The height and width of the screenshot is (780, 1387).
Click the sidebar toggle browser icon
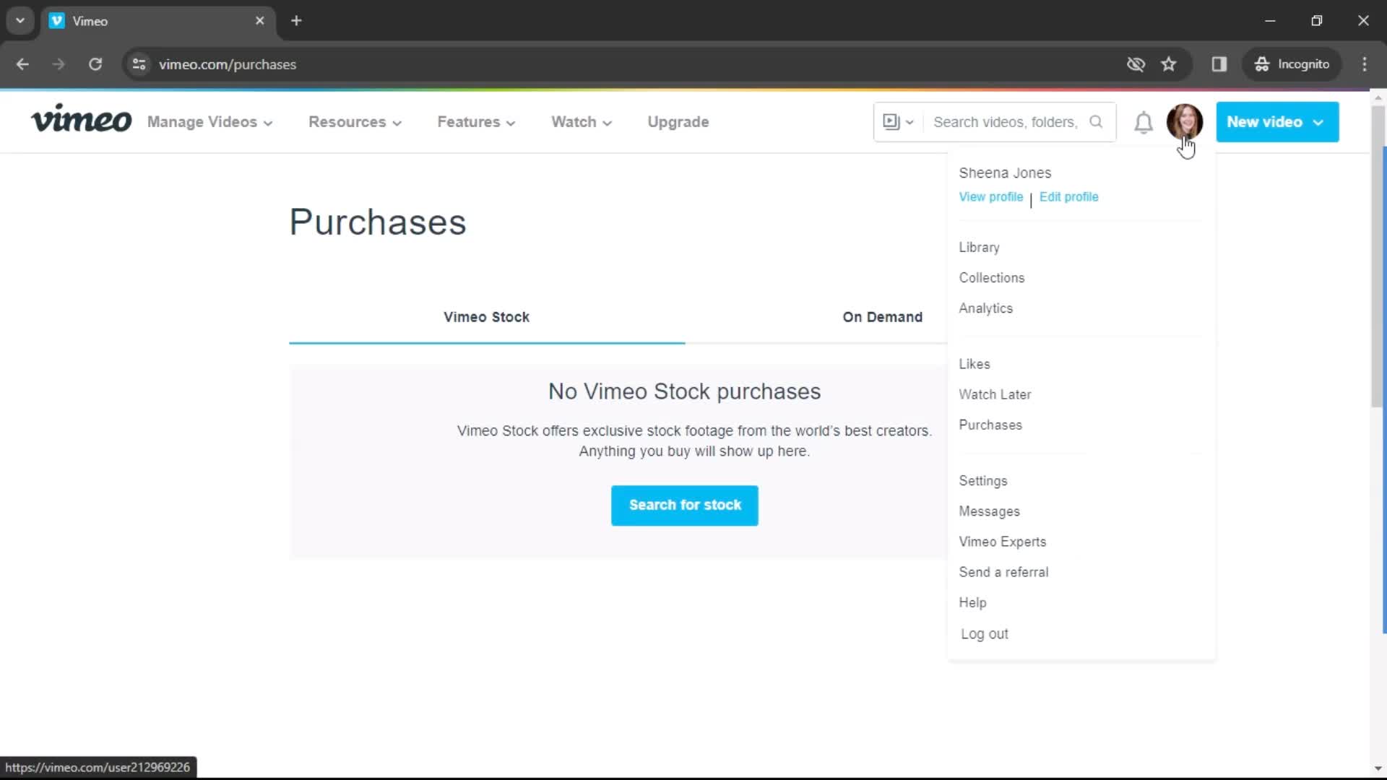point(1219,64)
